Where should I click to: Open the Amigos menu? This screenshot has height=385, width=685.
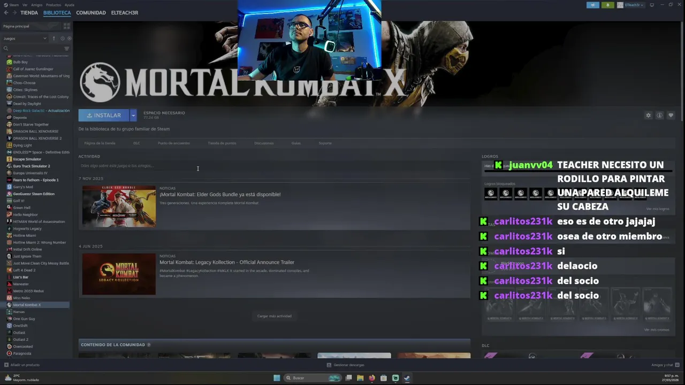(x=36, y=5)
